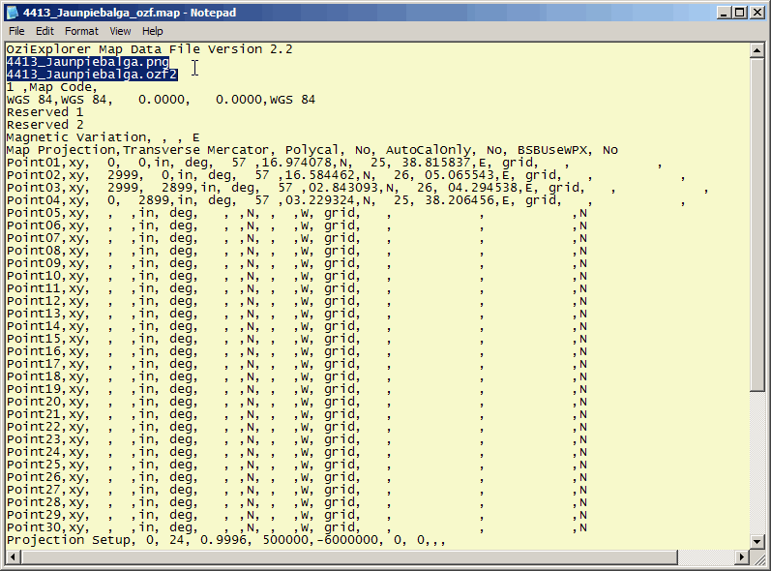This screenshot has height=571, width=771.
Task: Open the Edit menu
Action: 44,31
